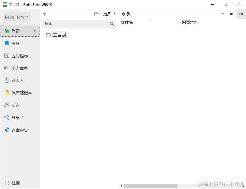This screenshot has width=246, height=189.
Task: Click the yellow 保密笔记本 note icon
Action: tap(7, 93)
